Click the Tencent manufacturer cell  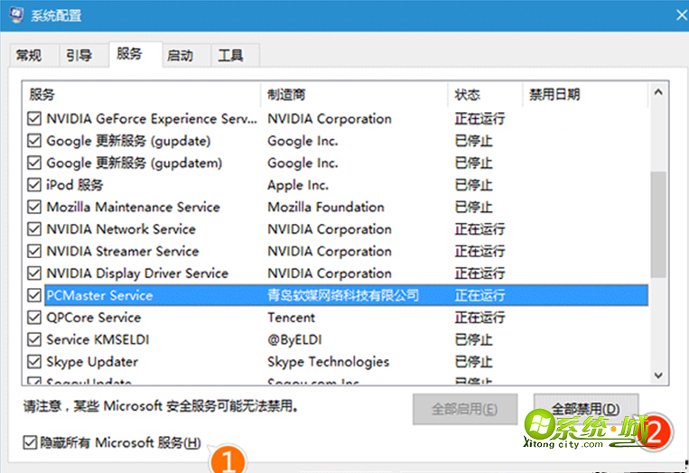coord(291,317)
